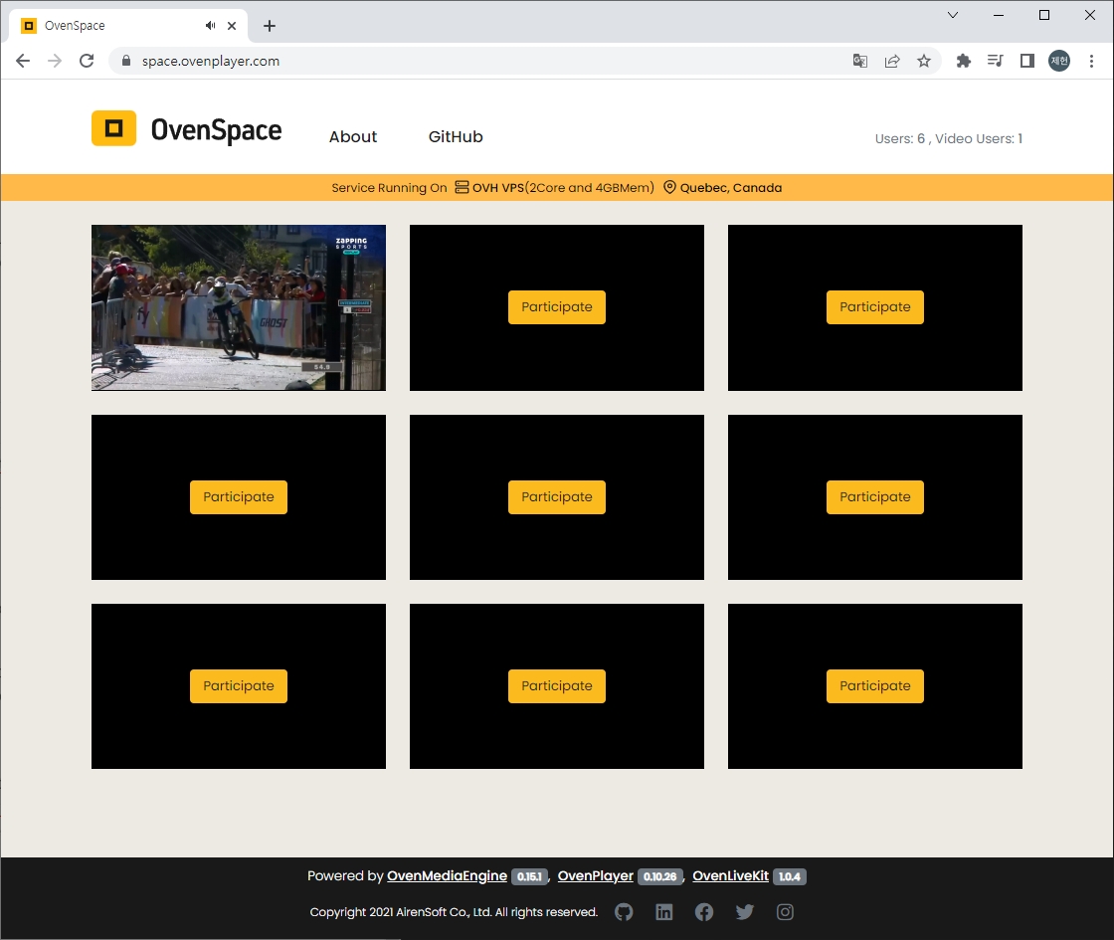Open the Chrome three-dot menu
This screenshot has width=1114, height=940.
(x=1091, y=61)
